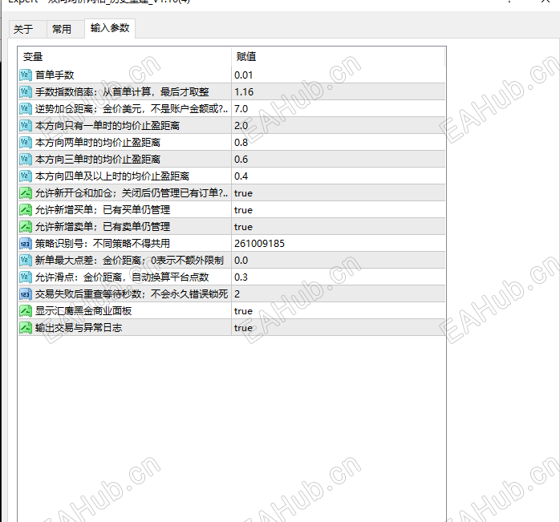This screenshot has height=522, width=560.
Task: Click the icon beside 手数指数倍率 row
Action: click(26, 91)
